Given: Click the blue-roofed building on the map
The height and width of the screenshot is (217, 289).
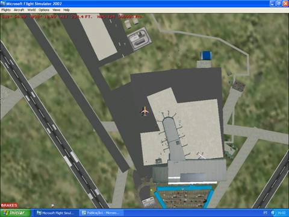Looking at the screenshot, I should click(206, 55).
